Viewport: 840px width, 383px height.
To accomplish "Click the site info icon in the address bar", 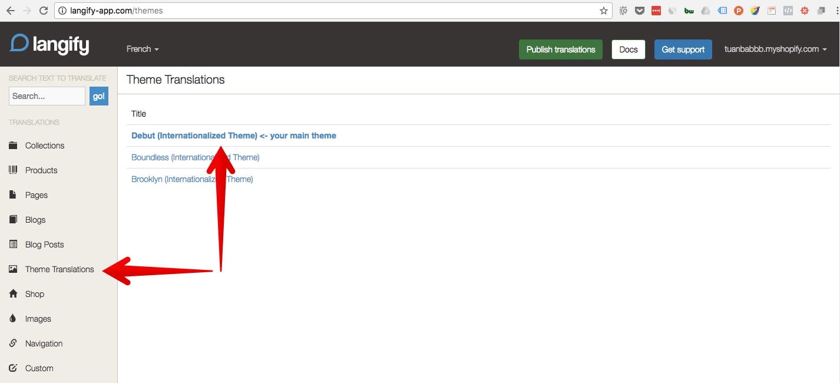I will pyautogui.click(x=62, y=11).
